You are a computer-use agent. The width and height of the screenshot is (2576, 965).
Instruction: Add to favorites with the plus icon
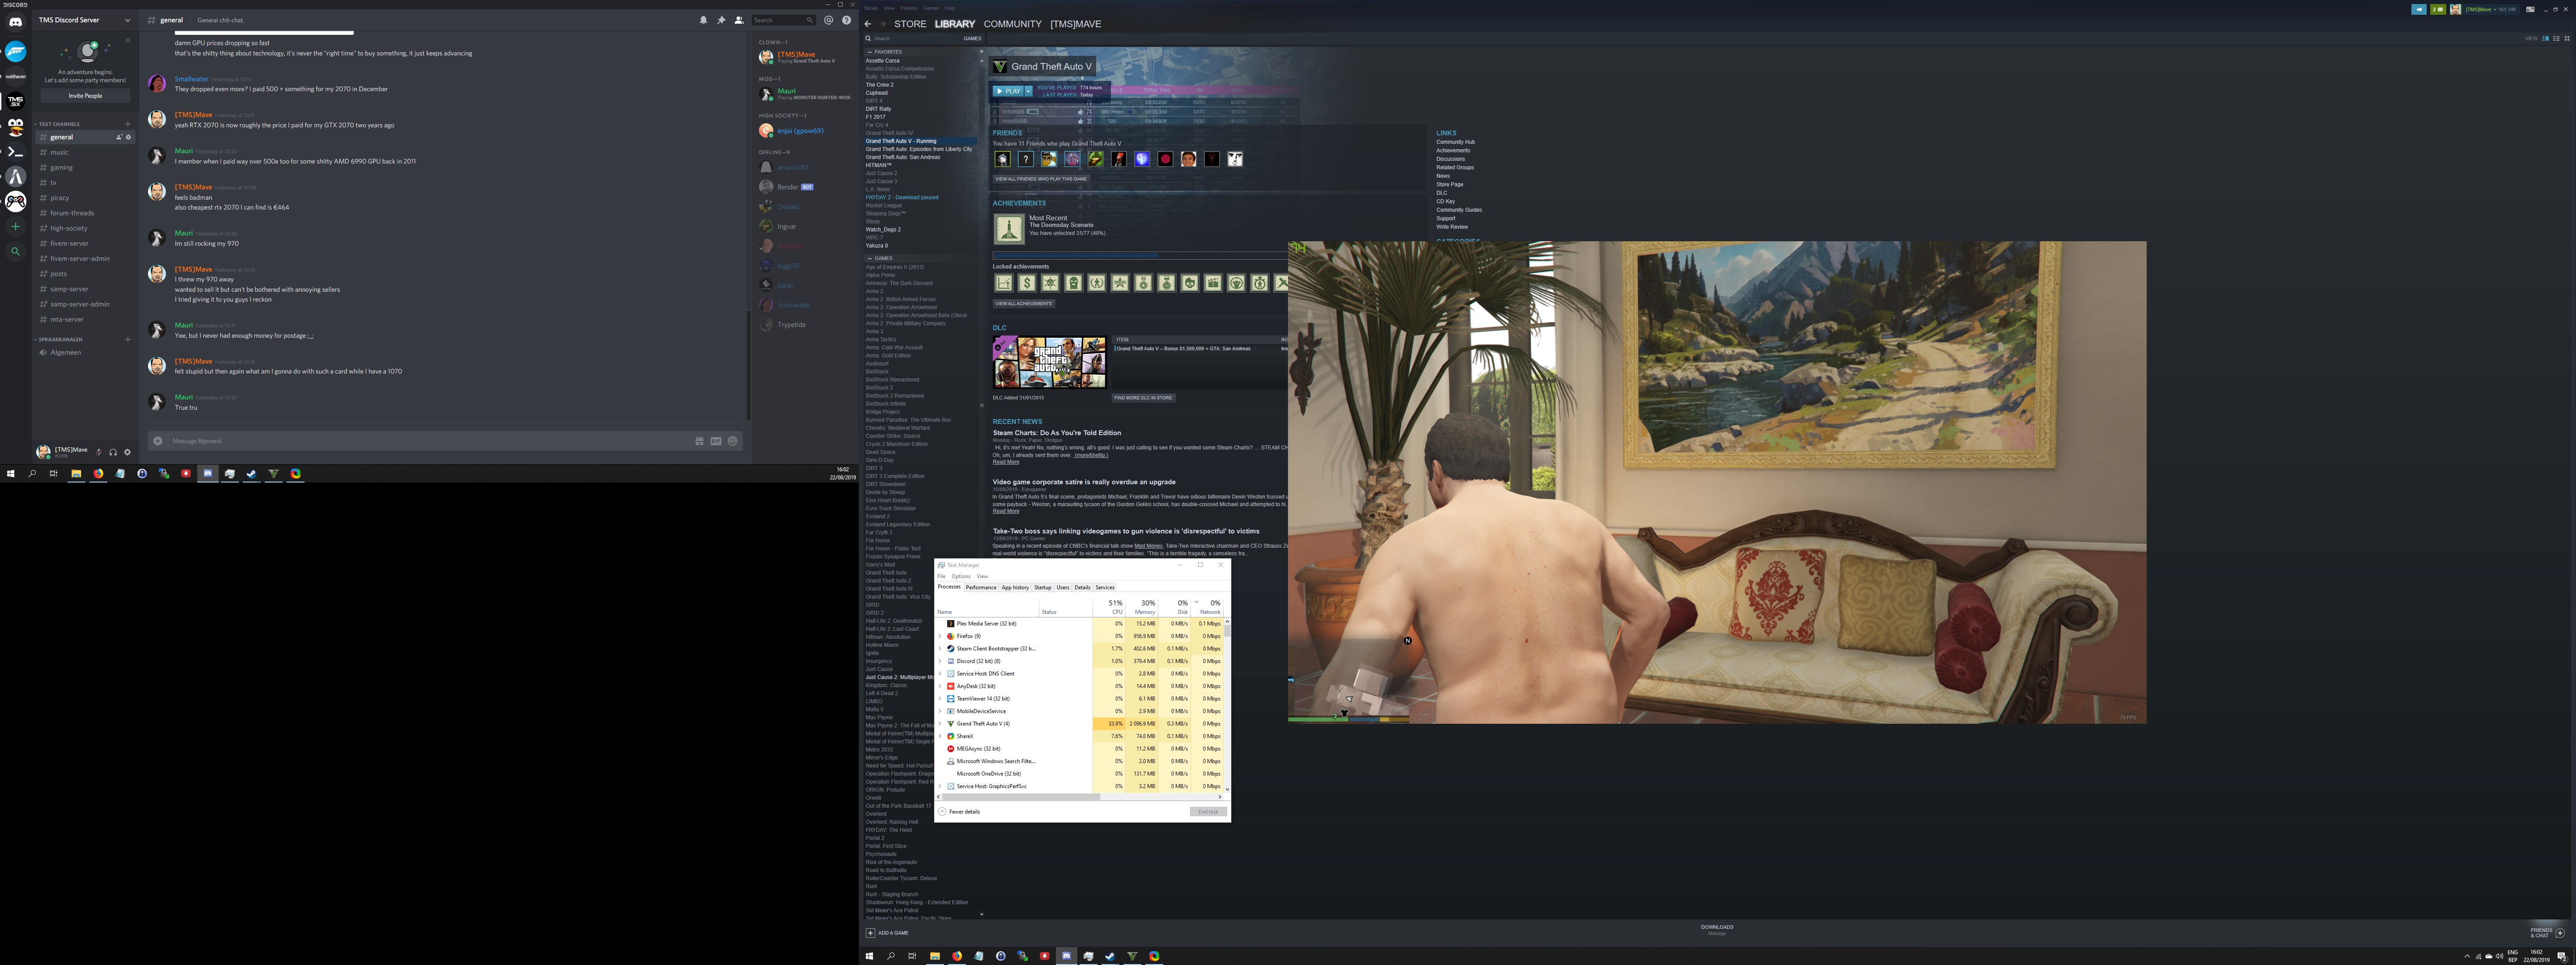click(981, 52)
